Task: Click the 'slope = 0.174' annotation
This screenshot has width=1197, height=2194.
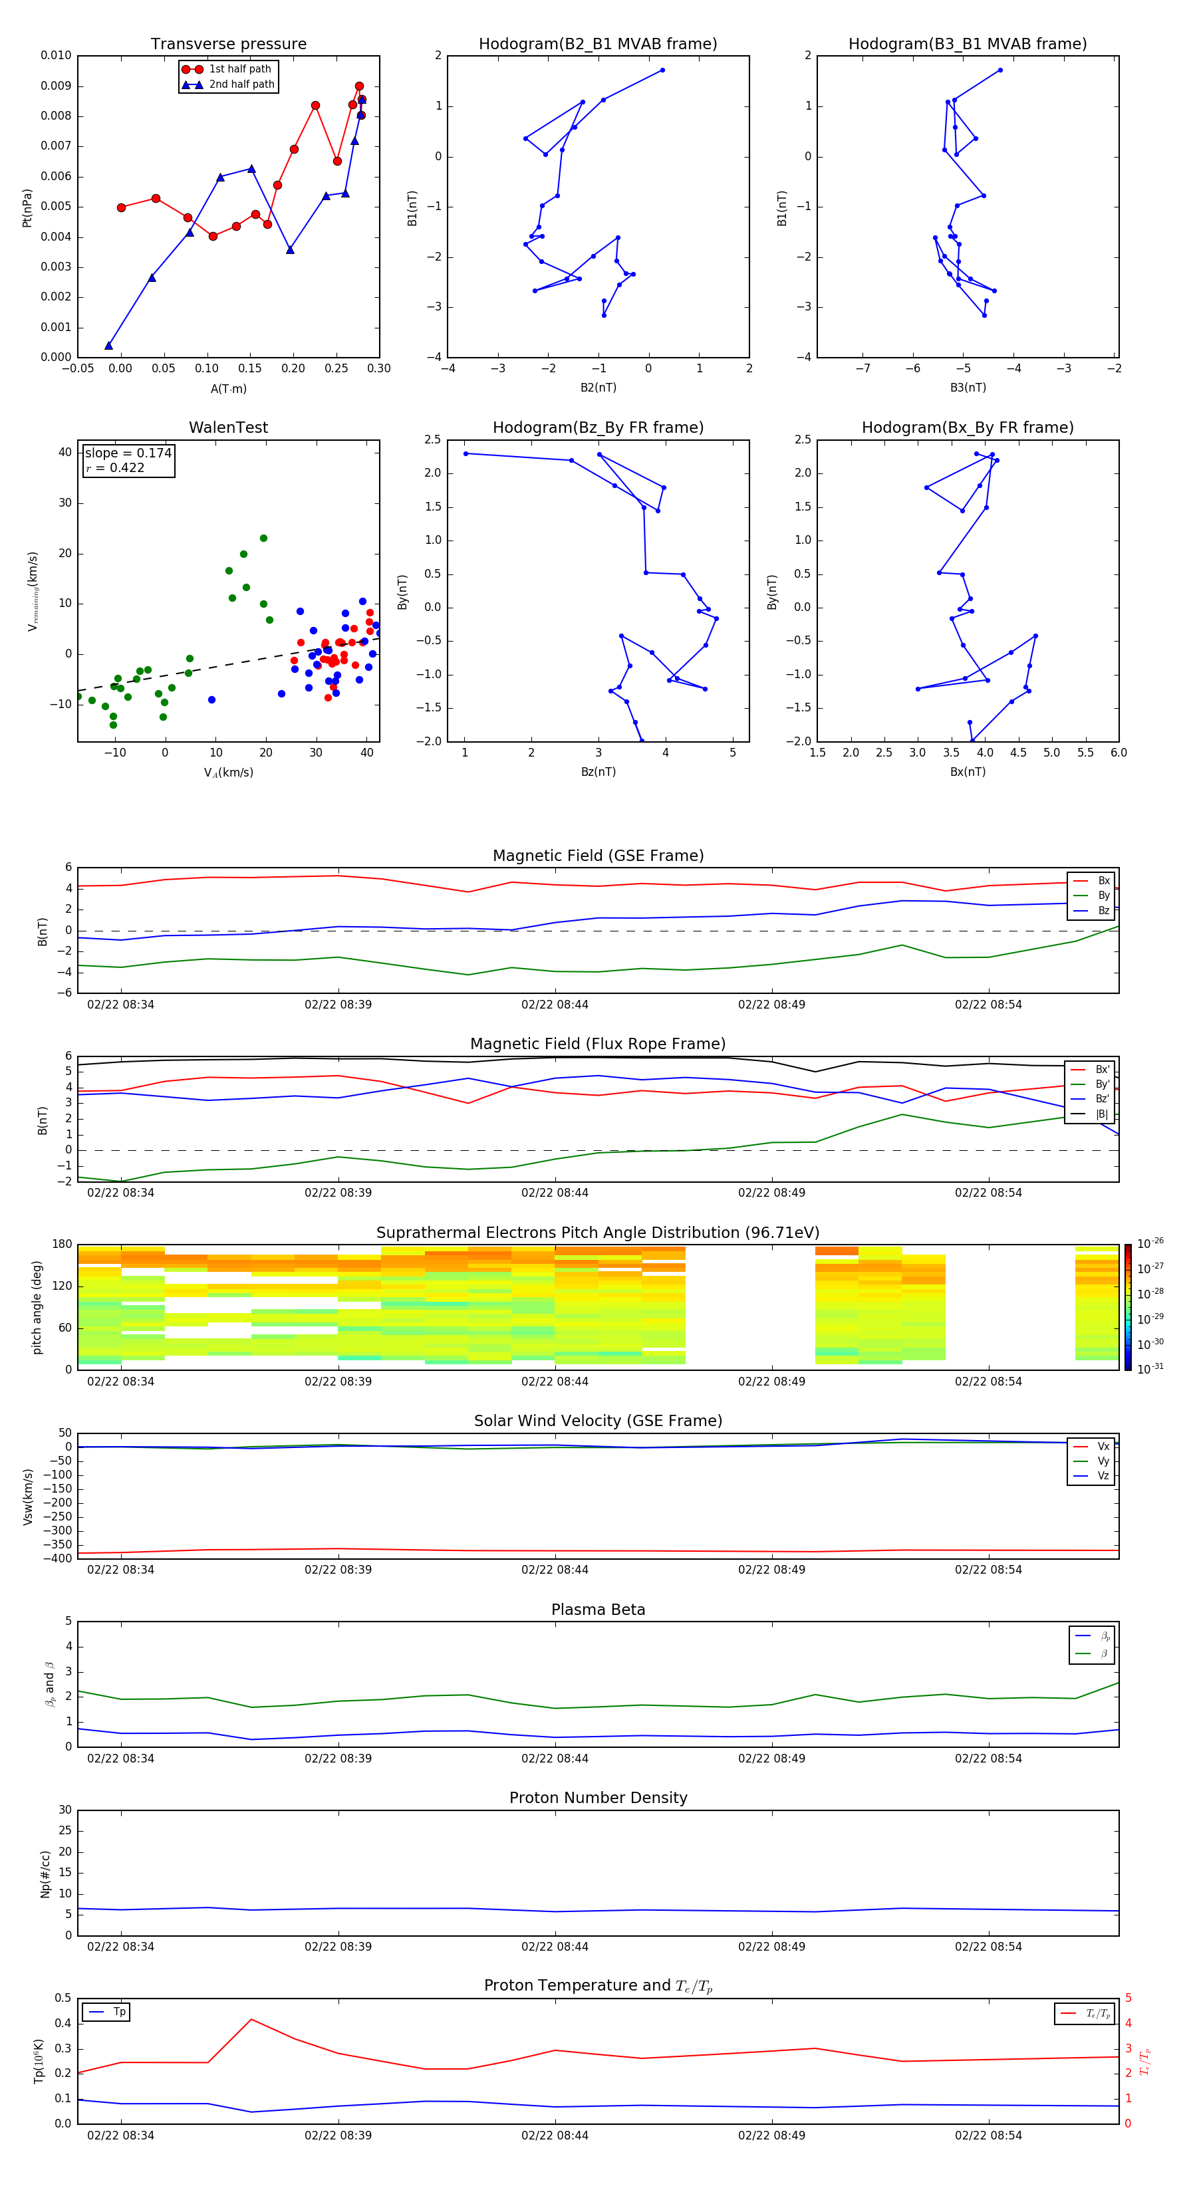Action: pyautogui.click(x=128, y=453)
